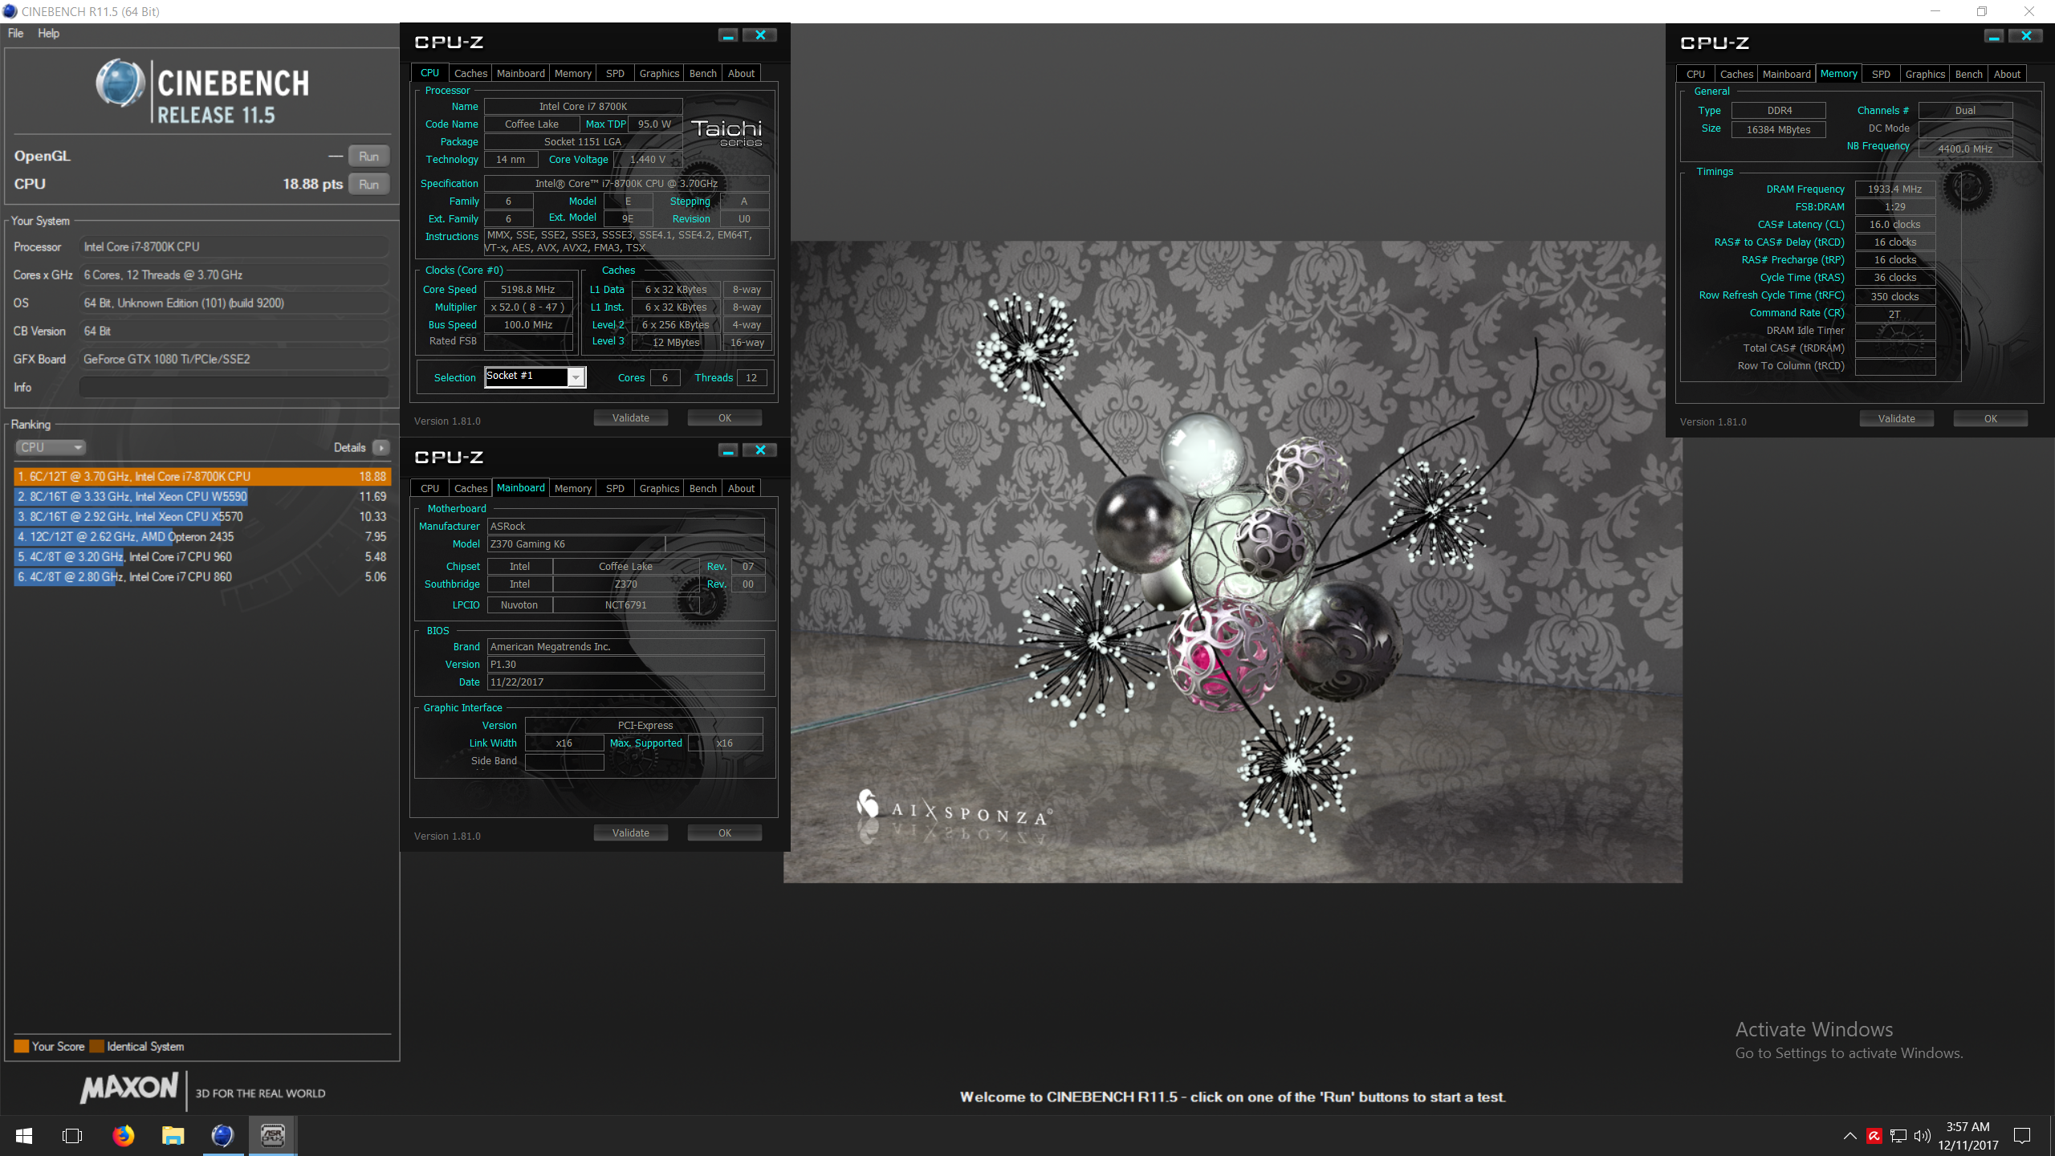The width and height of the screenshot is (2055, 1156).
Task: Launch Firefox from the taskbar
Action: (x=123, y=1136)
